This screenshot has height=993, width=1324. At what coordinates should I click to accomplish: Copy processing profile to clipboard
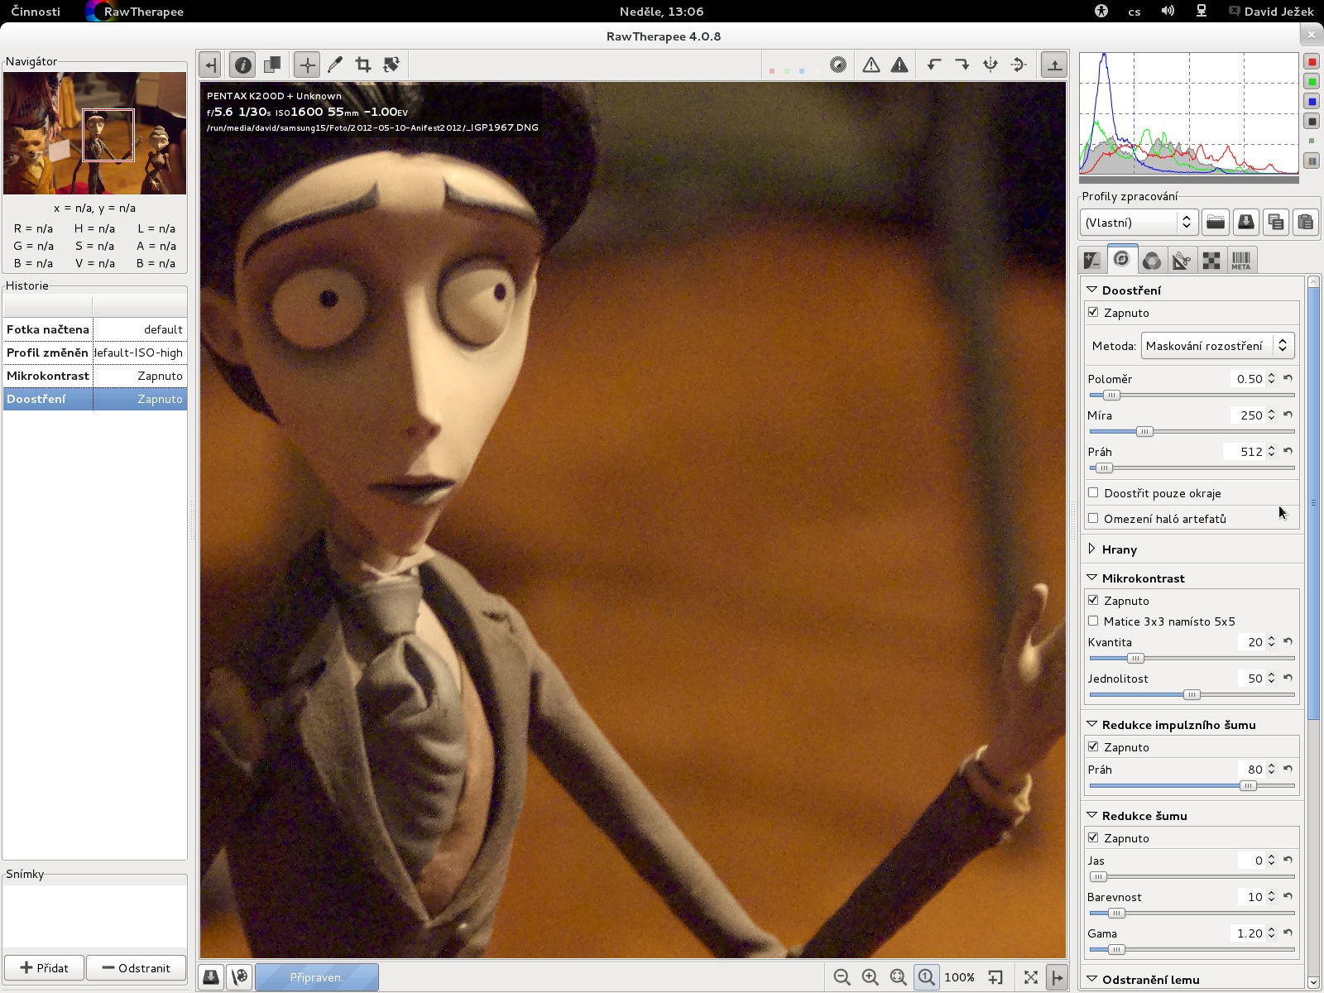coord(1275,222)
